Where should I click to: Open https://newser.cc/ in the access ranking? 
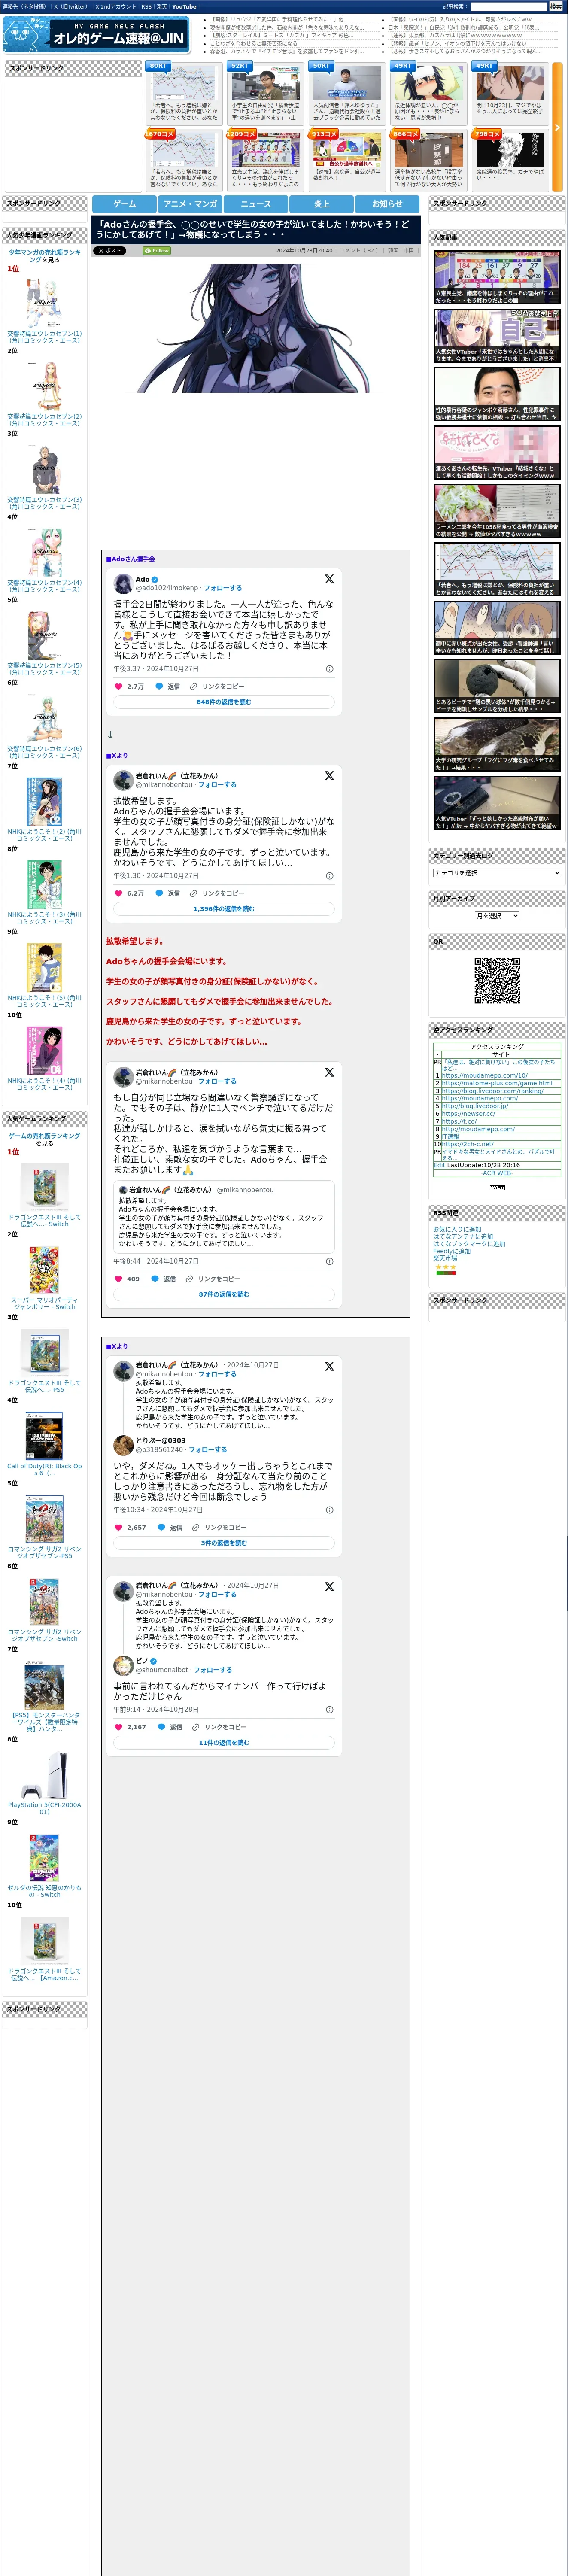[468, 1114]
